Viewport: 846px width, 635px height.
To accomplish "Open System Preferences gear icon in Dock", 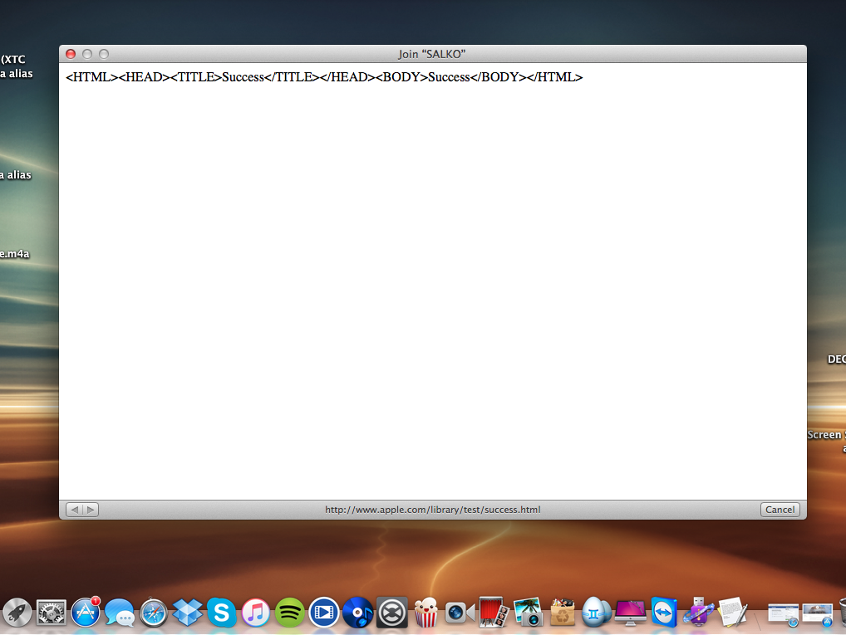I will [51, 613].
